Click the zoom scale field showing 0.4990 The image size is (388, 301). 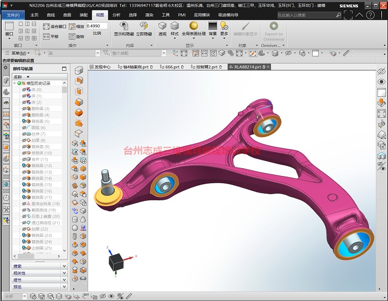click(x=97, y=26)
